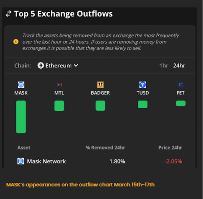Click the MASK token icon in chart
Screen dimensions: 203x199
tap(21, 85)
